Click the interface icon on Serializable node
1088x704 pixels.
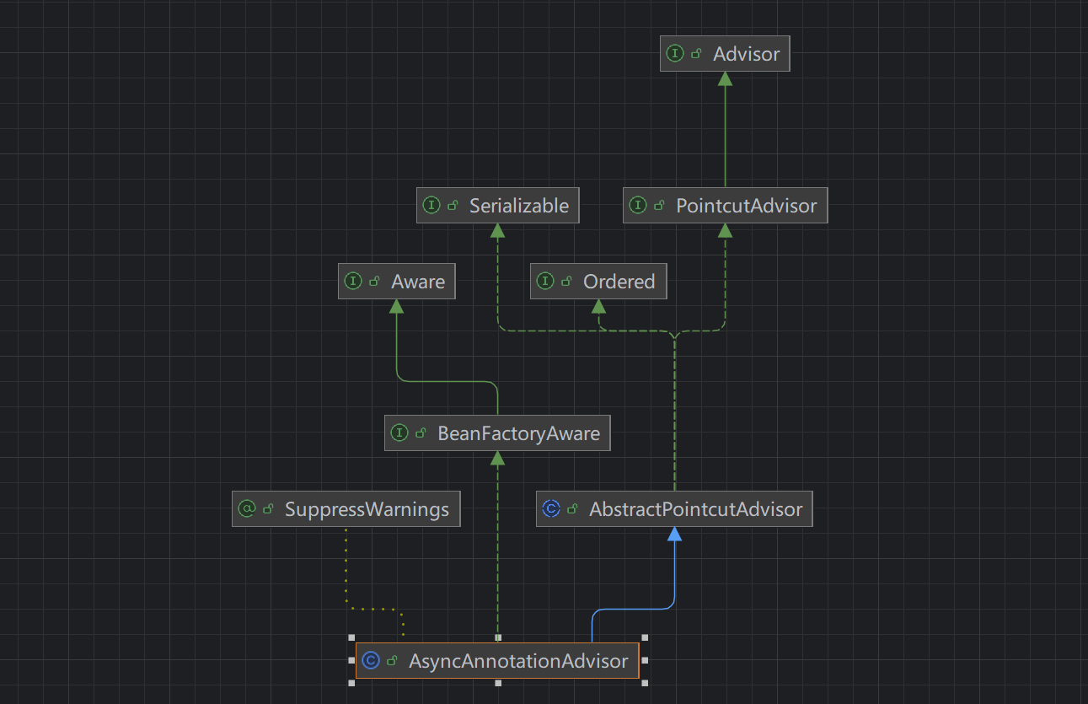pyautogui.click(x=431, y=206)
